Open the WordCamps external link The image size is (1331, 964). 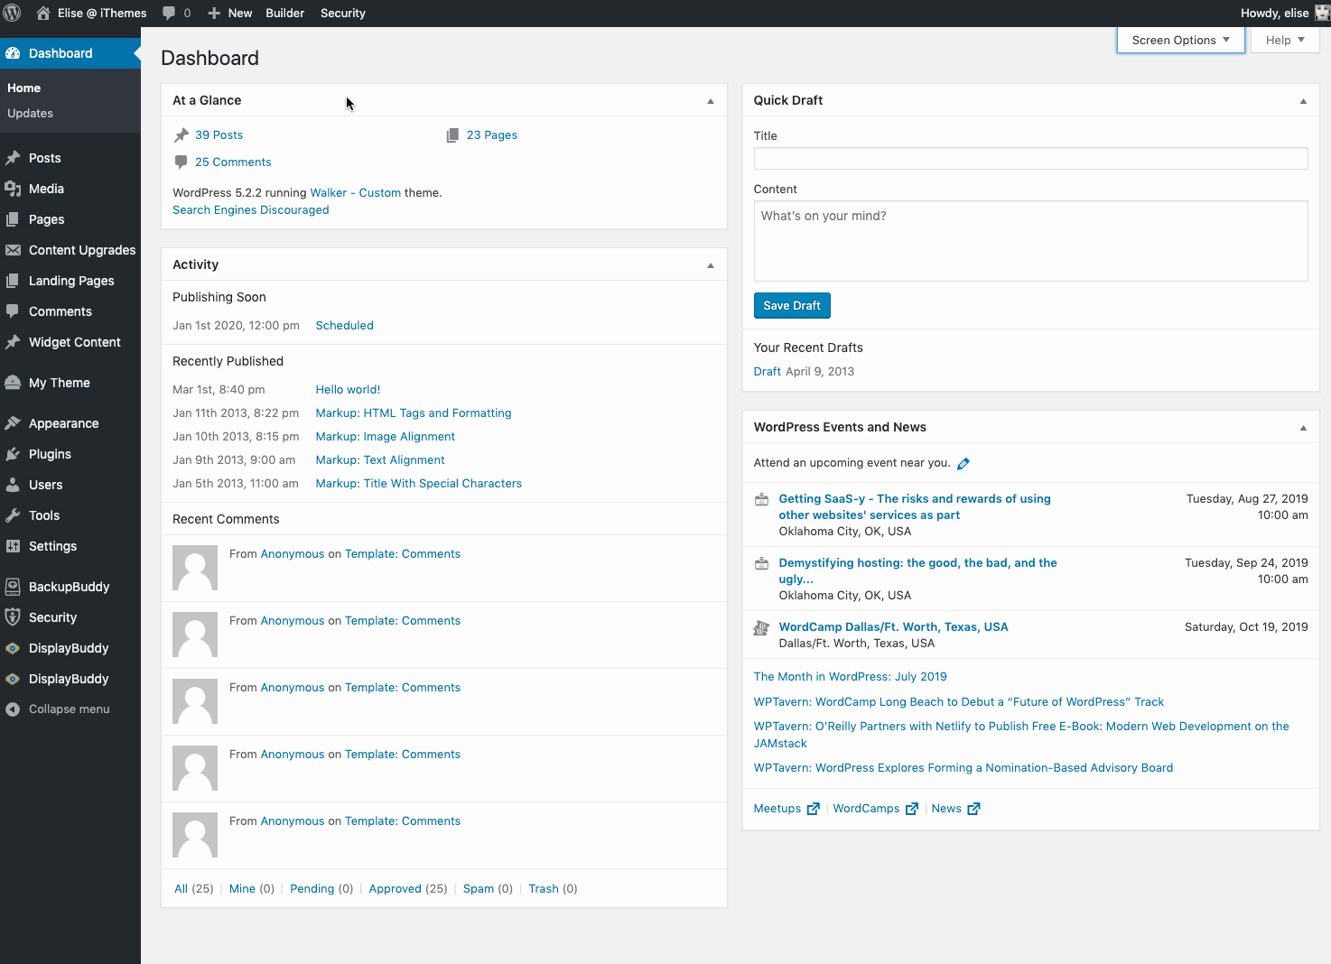tap(875, 809)
